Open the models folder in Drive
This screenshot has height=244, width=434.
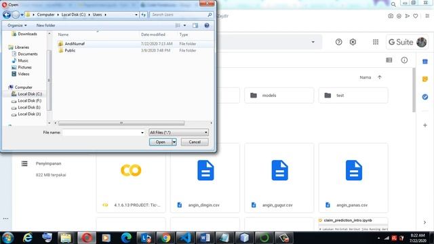279,96
